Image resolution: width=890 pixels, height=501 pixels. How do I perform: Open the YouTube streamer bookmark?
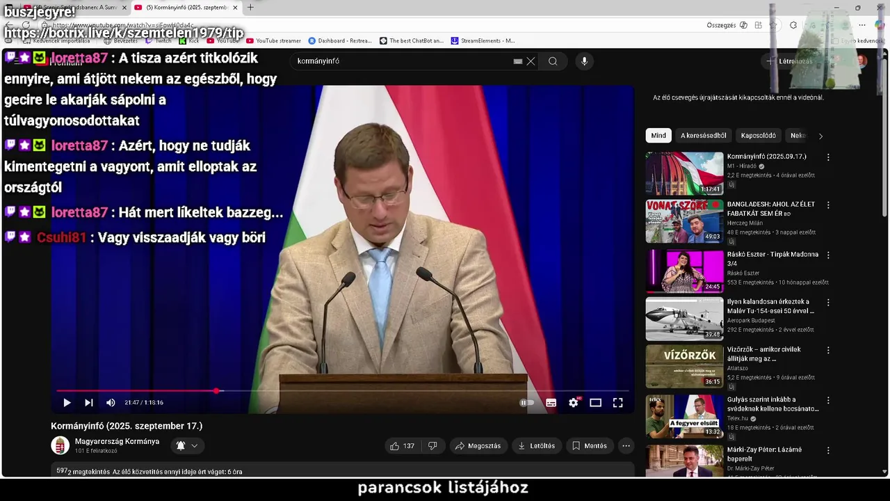pos(273,41)
